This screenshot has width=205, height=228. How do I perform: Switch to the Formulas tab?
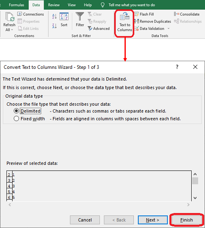pos(17,5)
